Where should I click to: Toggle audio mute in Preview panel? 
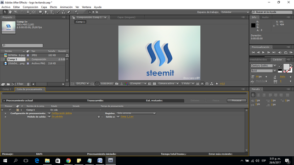pos(280,52)
